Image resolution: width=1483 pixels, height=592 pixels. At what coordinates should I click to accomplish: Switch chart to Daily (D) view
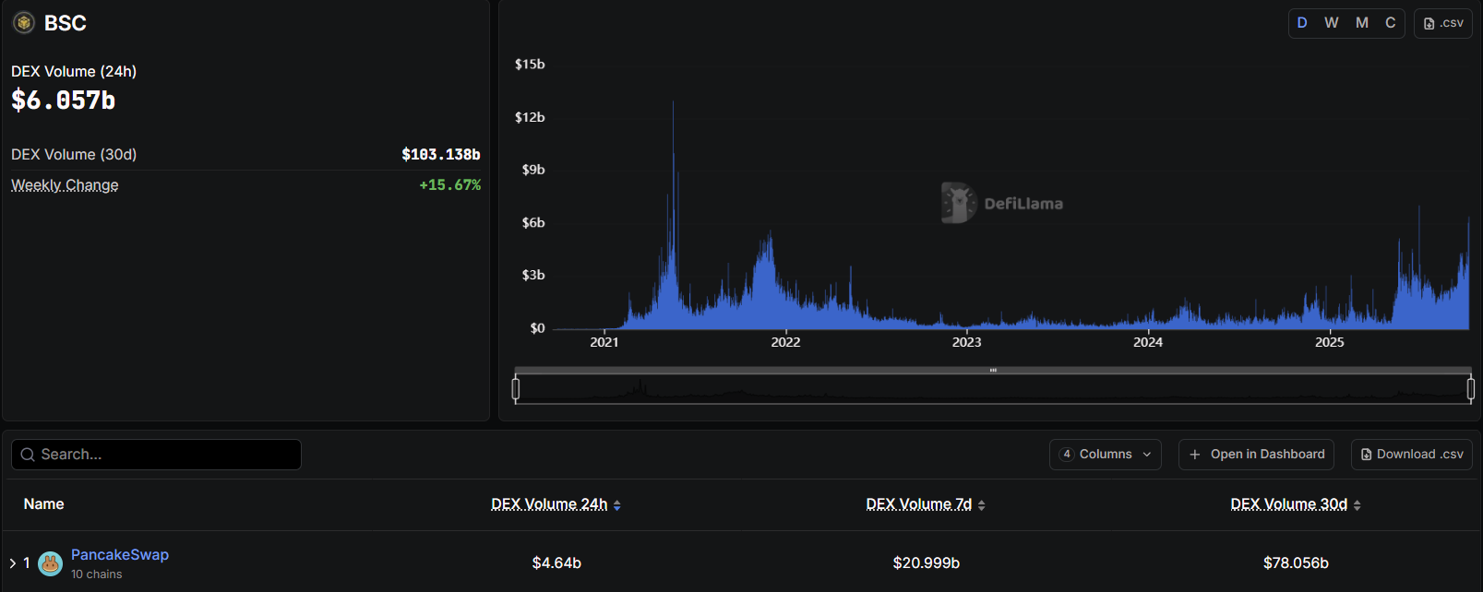(x=1302, y=23)
